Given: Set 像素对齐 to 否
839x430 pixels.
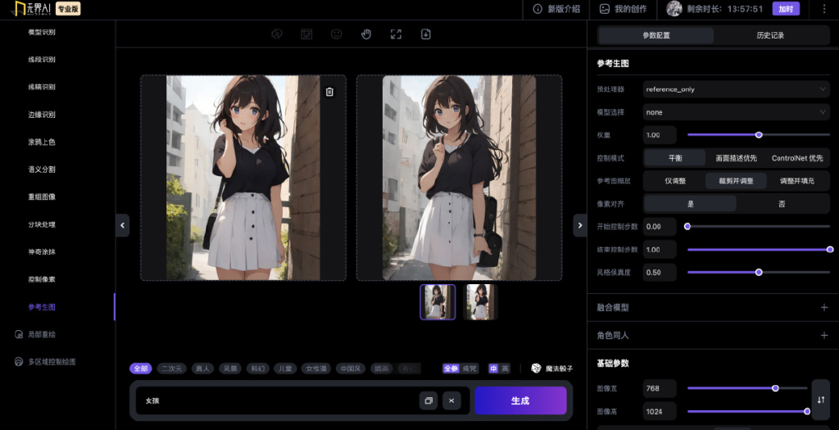Looking at the screenshot, I should pos(782,204).
